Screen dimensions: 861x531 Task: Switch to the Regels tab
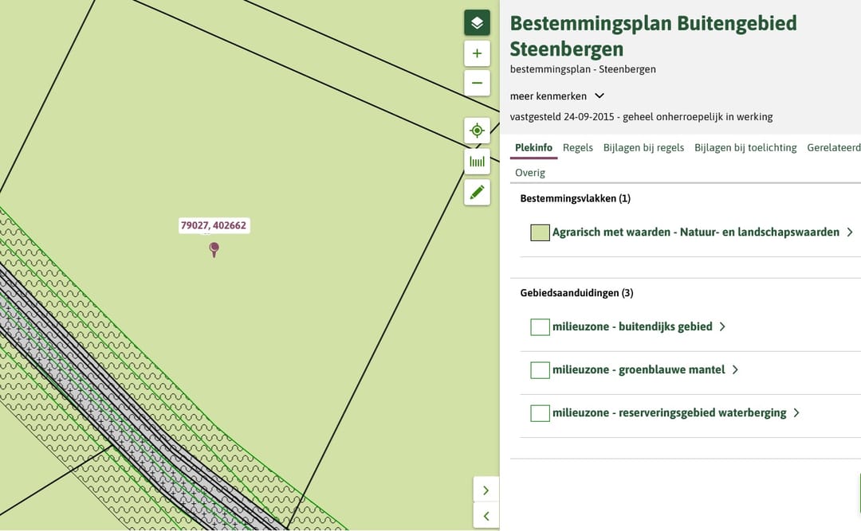pos(577,147)
